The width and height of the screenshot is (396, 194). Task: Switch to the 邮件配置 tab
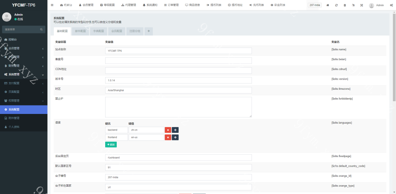[80, 31]
